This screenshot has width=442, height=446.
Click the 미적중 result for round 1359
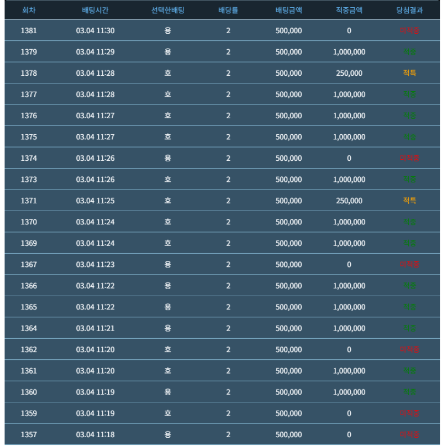click(409, 413)
